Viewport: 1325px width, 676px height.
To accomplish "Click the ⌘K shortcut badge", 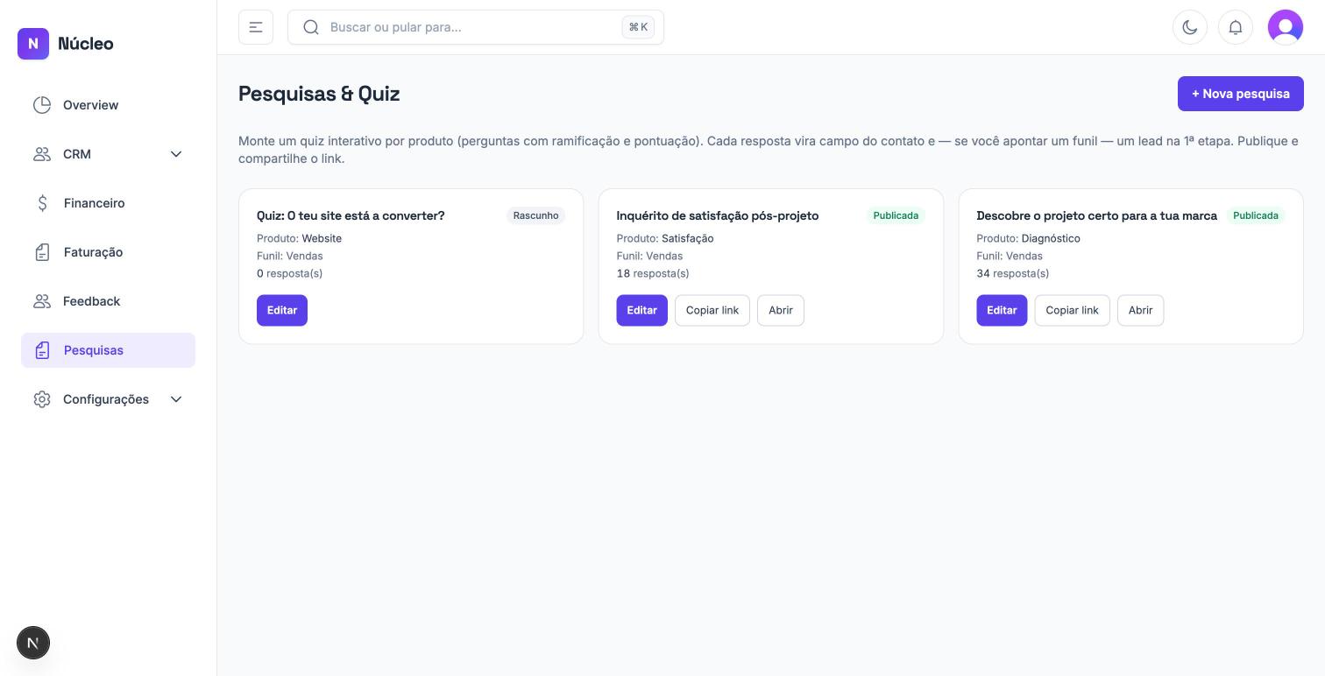I will pos(638,27).
